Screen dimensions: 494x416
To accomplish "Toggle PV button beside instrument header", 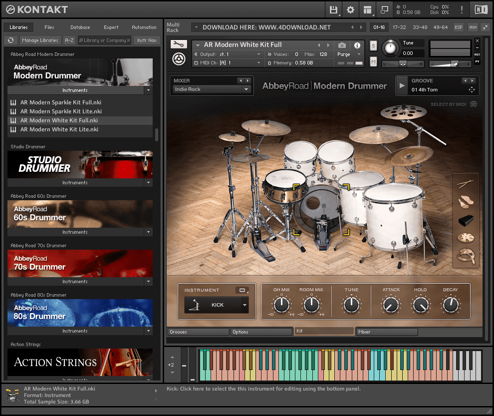I will pyautogui.click(x=478, y=62).
